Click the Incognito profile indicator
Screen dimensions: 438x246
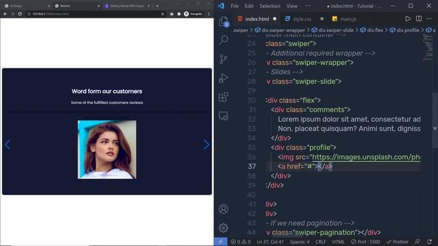point(193,14)
